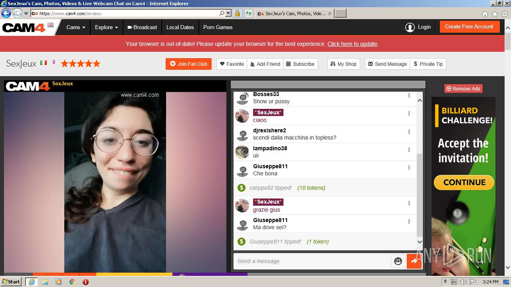Click the Subscribe button
This screenshot has width=511, height=287.
click(x=300, y=64)
